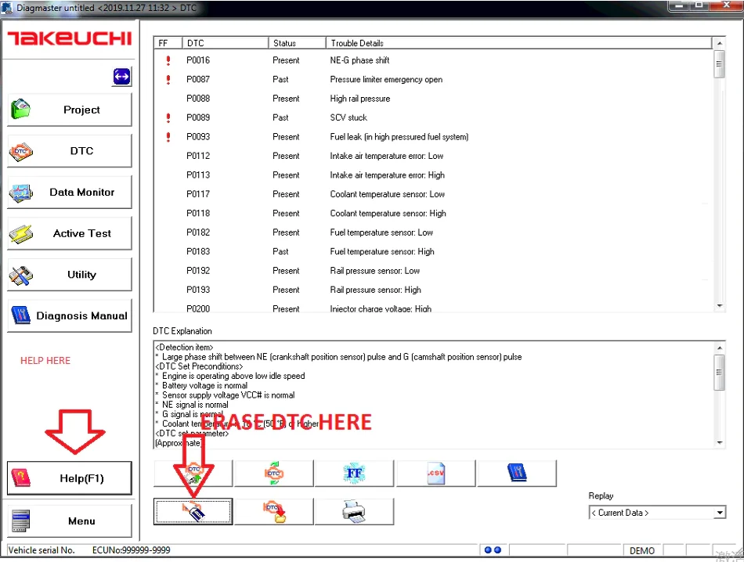
Task: Sort by the FF column header
Action: (x=168, y=43)
